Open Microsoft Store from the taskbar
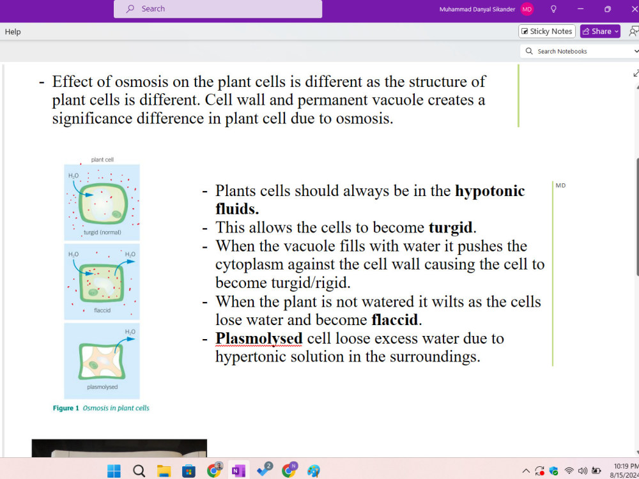Screen dimensions: 639x479 coord(189,471)
